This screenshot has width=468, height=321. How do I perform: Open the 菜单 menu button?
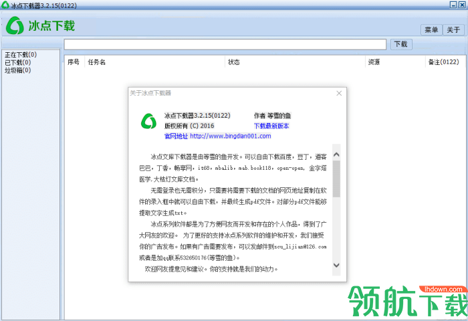coord(431,30)
